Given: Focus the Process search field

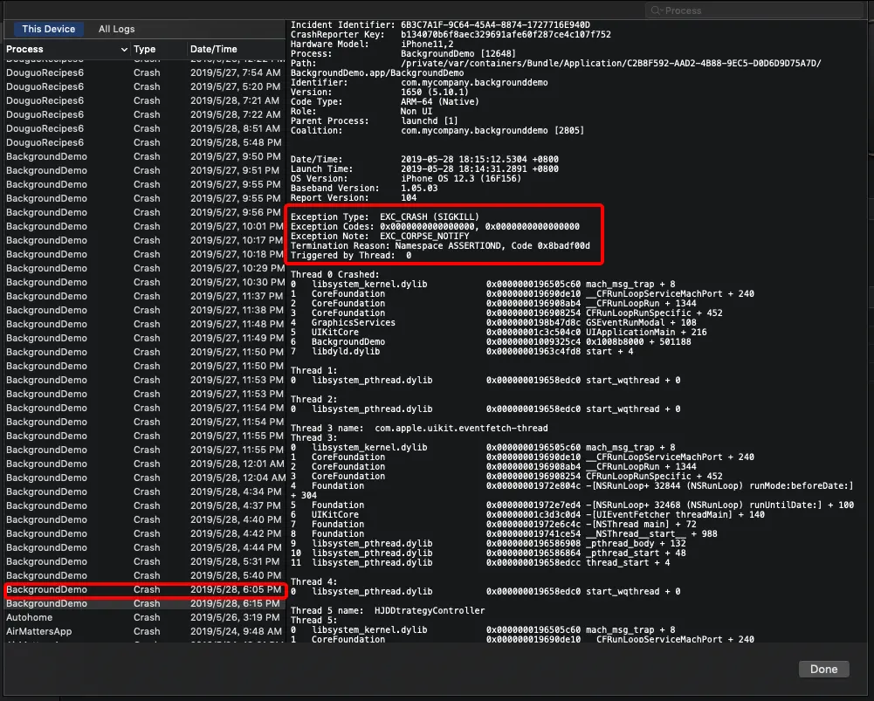Looking at the screenshot, I should pos(754,10).
